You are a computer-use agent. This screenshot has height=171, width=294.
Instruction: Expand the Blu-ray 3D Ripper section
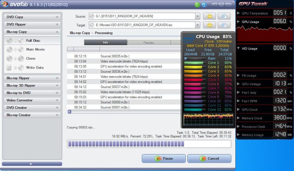32,85
